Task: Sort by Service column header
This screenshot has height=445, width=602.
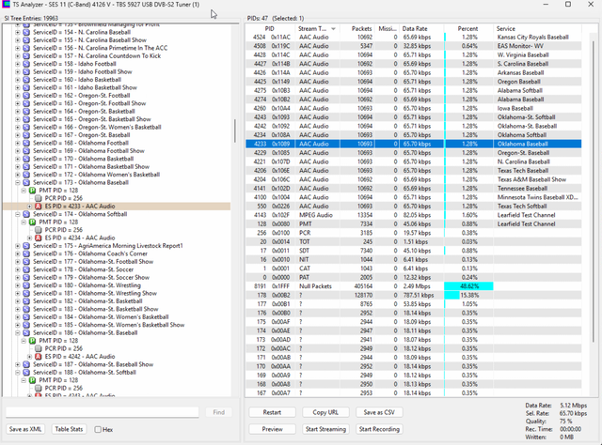Action: (x=537, y=29)
